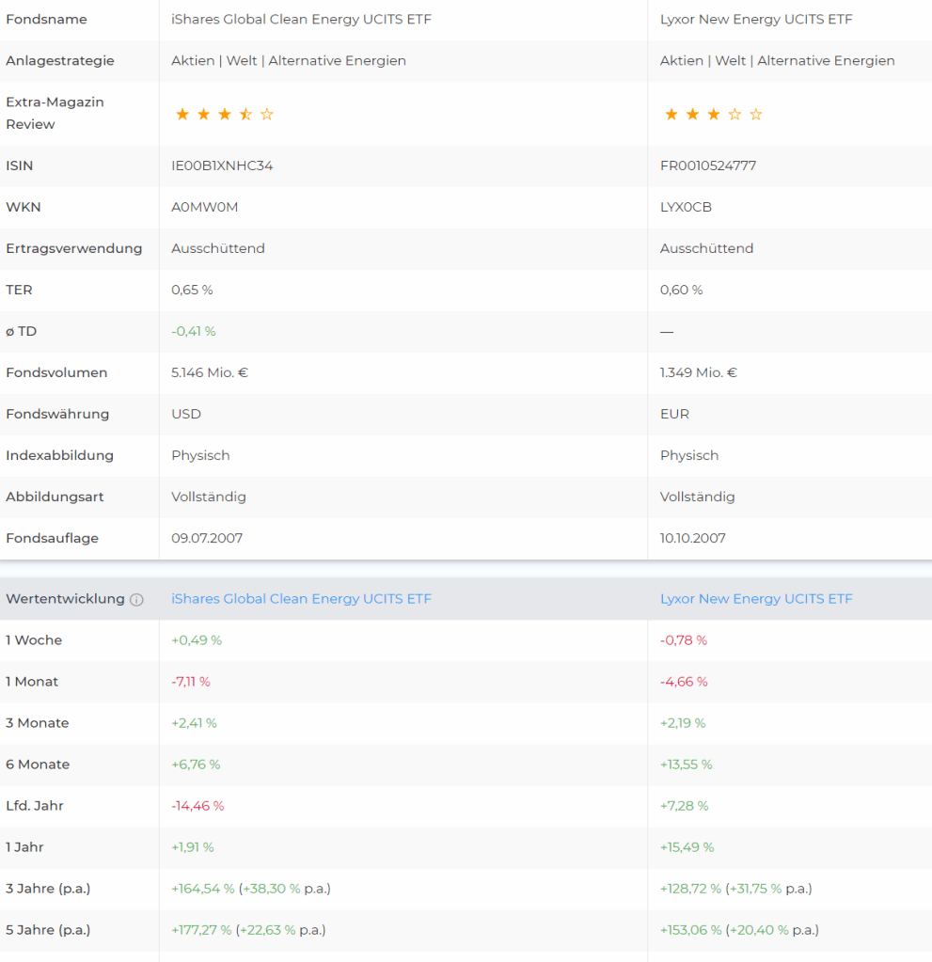Click the iShares WKN A0MW0M
The height and width of the screenshot is (962, 932).
(x=205, y=207)
